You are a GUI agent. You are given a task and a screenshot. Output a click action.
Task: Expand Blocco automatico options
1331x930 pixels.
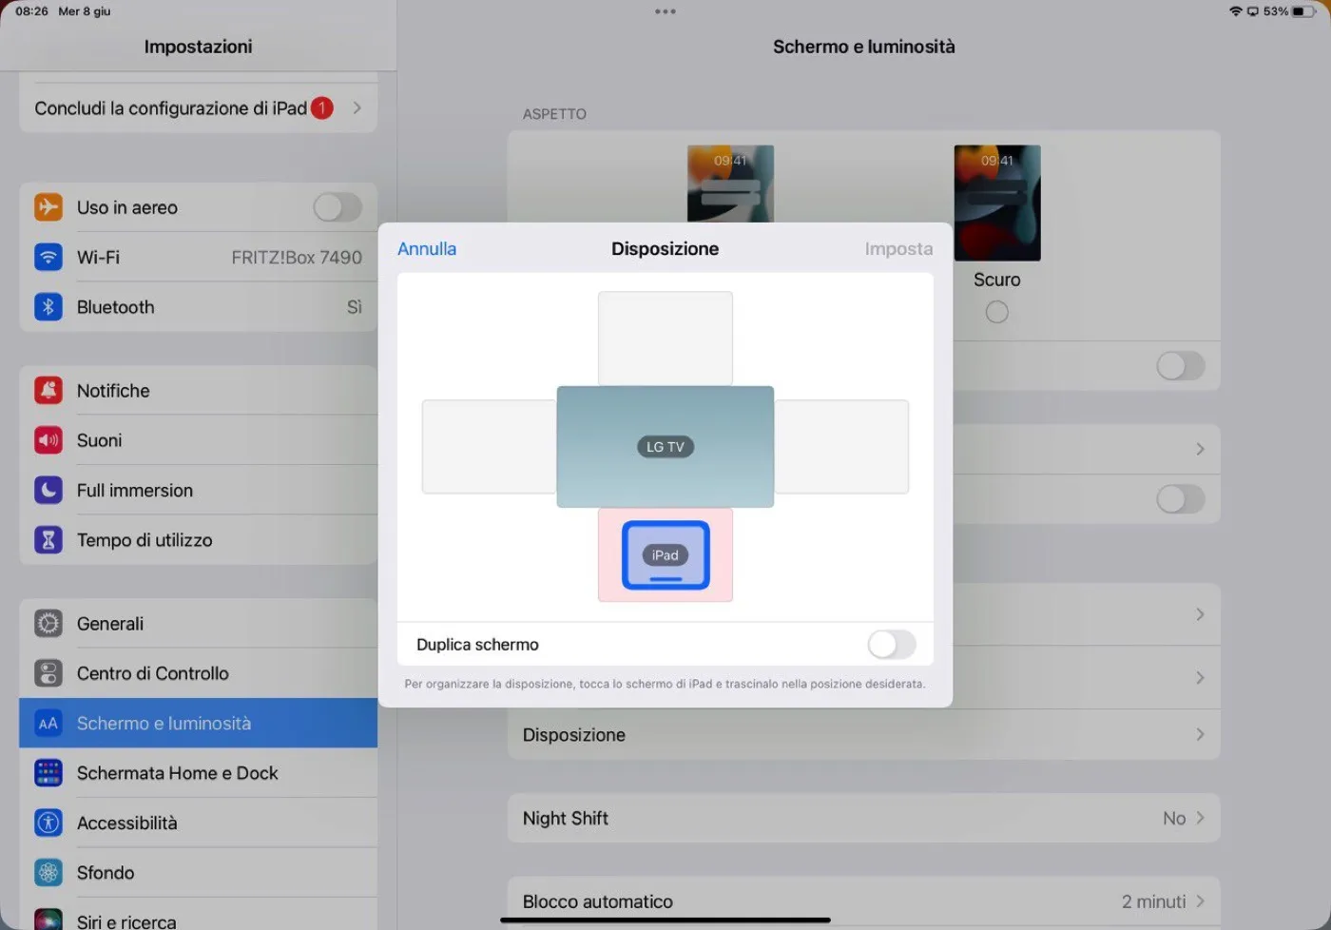(1202, 901)
